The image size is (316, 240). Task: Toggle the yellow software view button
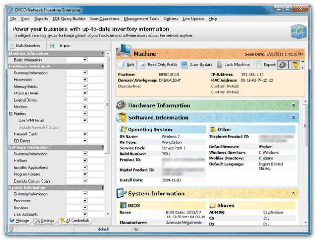click(x=294, y=65)
